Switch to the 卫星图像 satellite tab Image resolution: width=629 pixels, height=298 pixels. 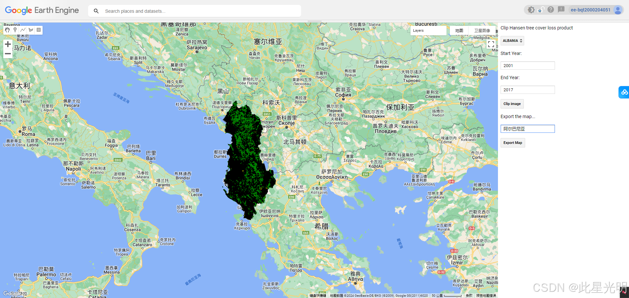click(x=482, y=30)
